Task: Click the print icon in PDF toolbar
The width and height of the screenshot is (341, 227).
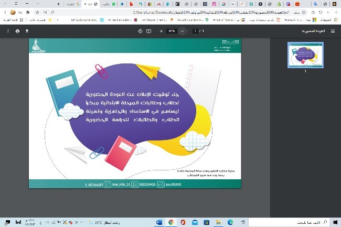Action: [17, 31]
